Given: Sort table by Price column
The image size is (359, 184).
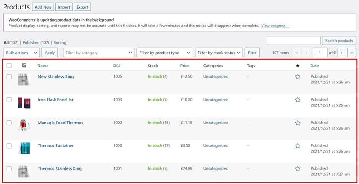Looking at the screenshot, I should 184,66.
